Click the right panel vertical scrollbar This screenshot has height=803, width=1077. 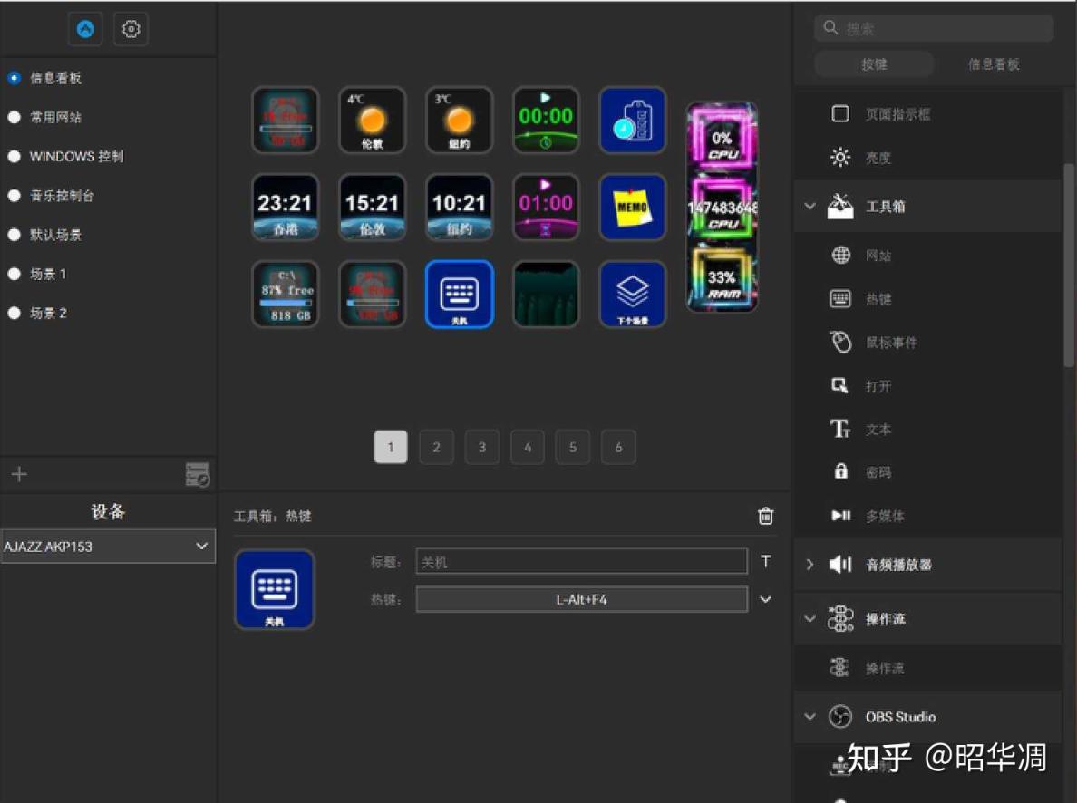pos(1070,266)
